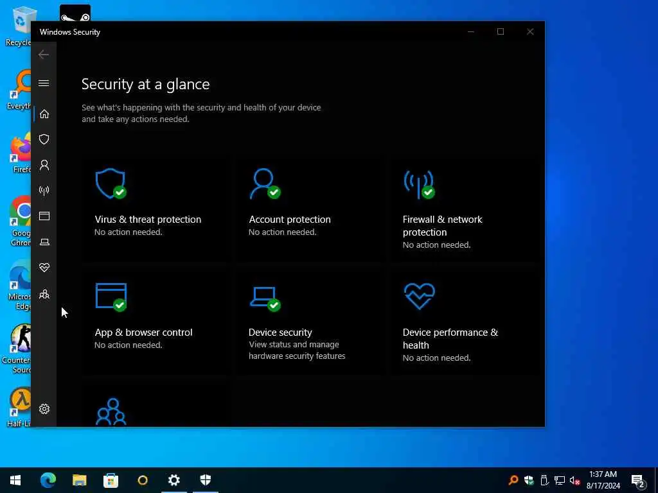Open Firewall & network antenna sidebar icon
Image resolution: width=658 pixels, height=493 pixels.
pos(44,191)
